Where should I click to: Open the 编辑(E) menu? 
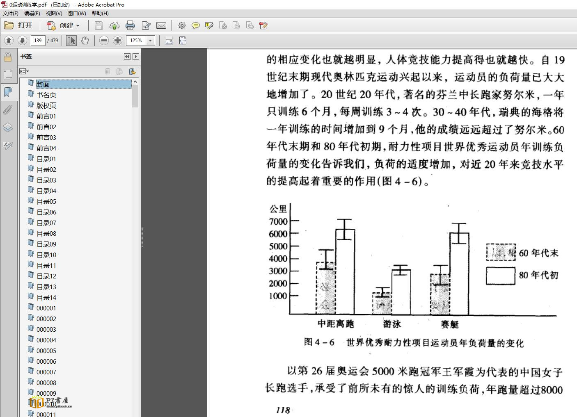(32, 13)
